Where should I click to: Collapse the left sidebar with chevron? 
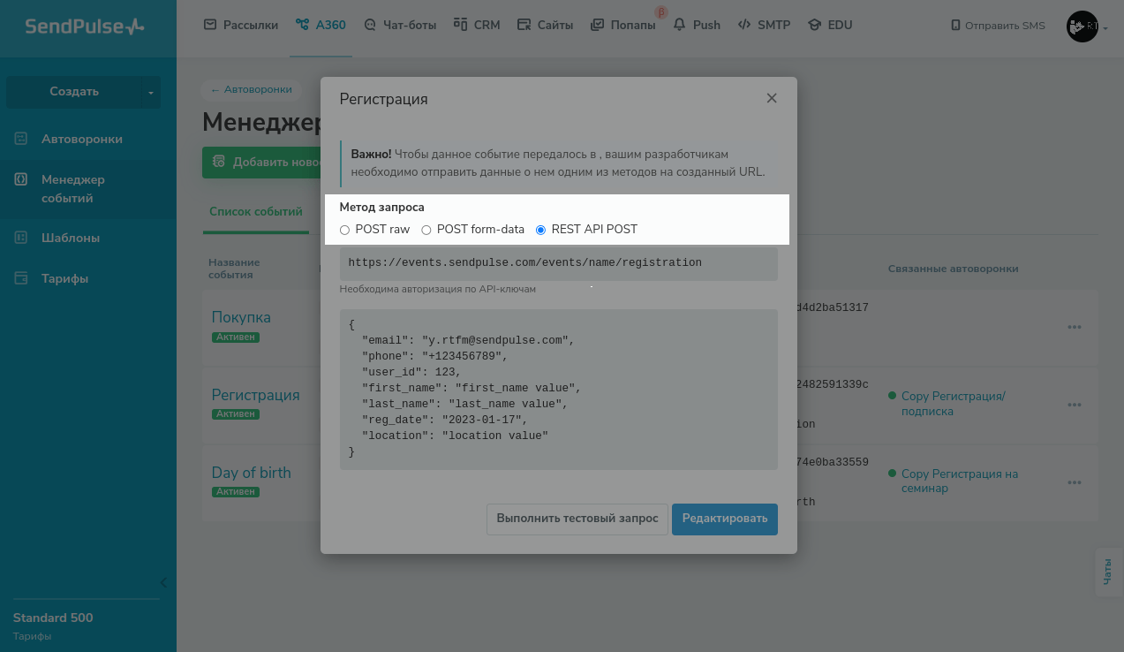[163, 582]
